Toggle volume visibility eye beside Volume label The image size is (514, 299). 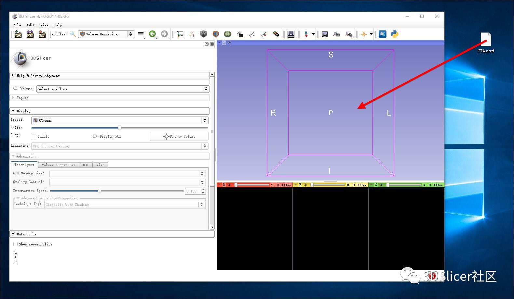[15, 88]
